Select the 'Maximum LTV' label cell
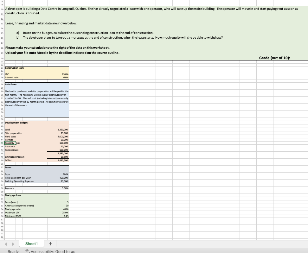Screen dimensions: 308x253 pos(12,212)
